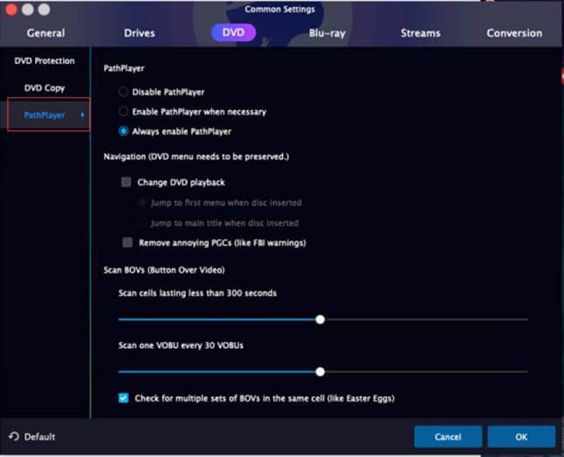
Task: Select Enable PathPlayer when necessary
Action: point(123,112)
